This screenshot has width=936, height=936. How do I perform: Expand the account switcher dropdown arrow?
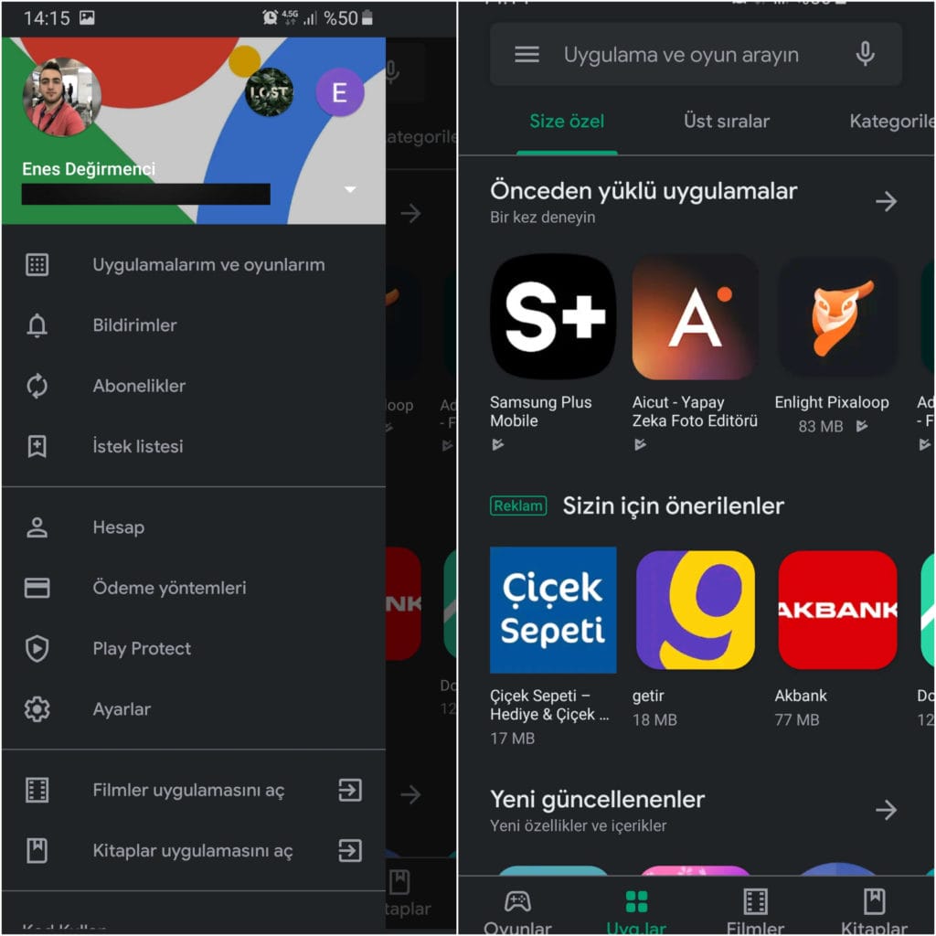[x=350, y=189]
